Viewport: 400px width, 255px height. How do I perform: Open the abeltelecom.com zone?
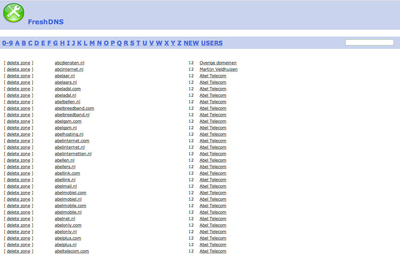(x=72, y=251)
